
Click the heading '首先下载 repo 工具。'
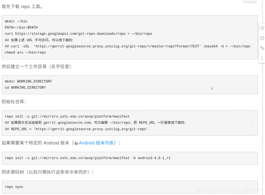(x=22, y=7)
